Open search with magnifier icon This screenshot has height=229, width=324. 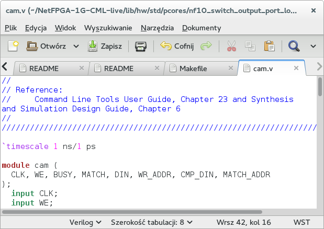click(x=294, y=46)
